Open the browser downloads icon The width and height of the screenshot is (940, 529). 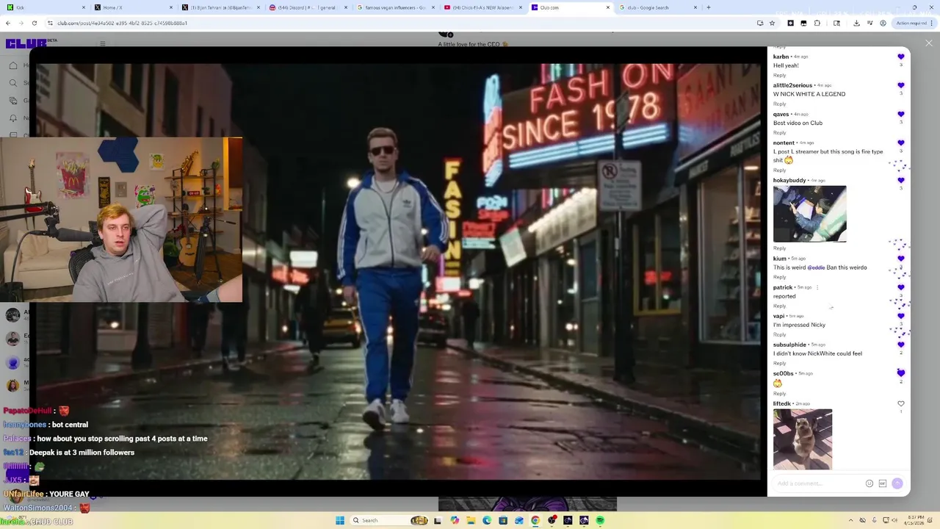[856, 23]
